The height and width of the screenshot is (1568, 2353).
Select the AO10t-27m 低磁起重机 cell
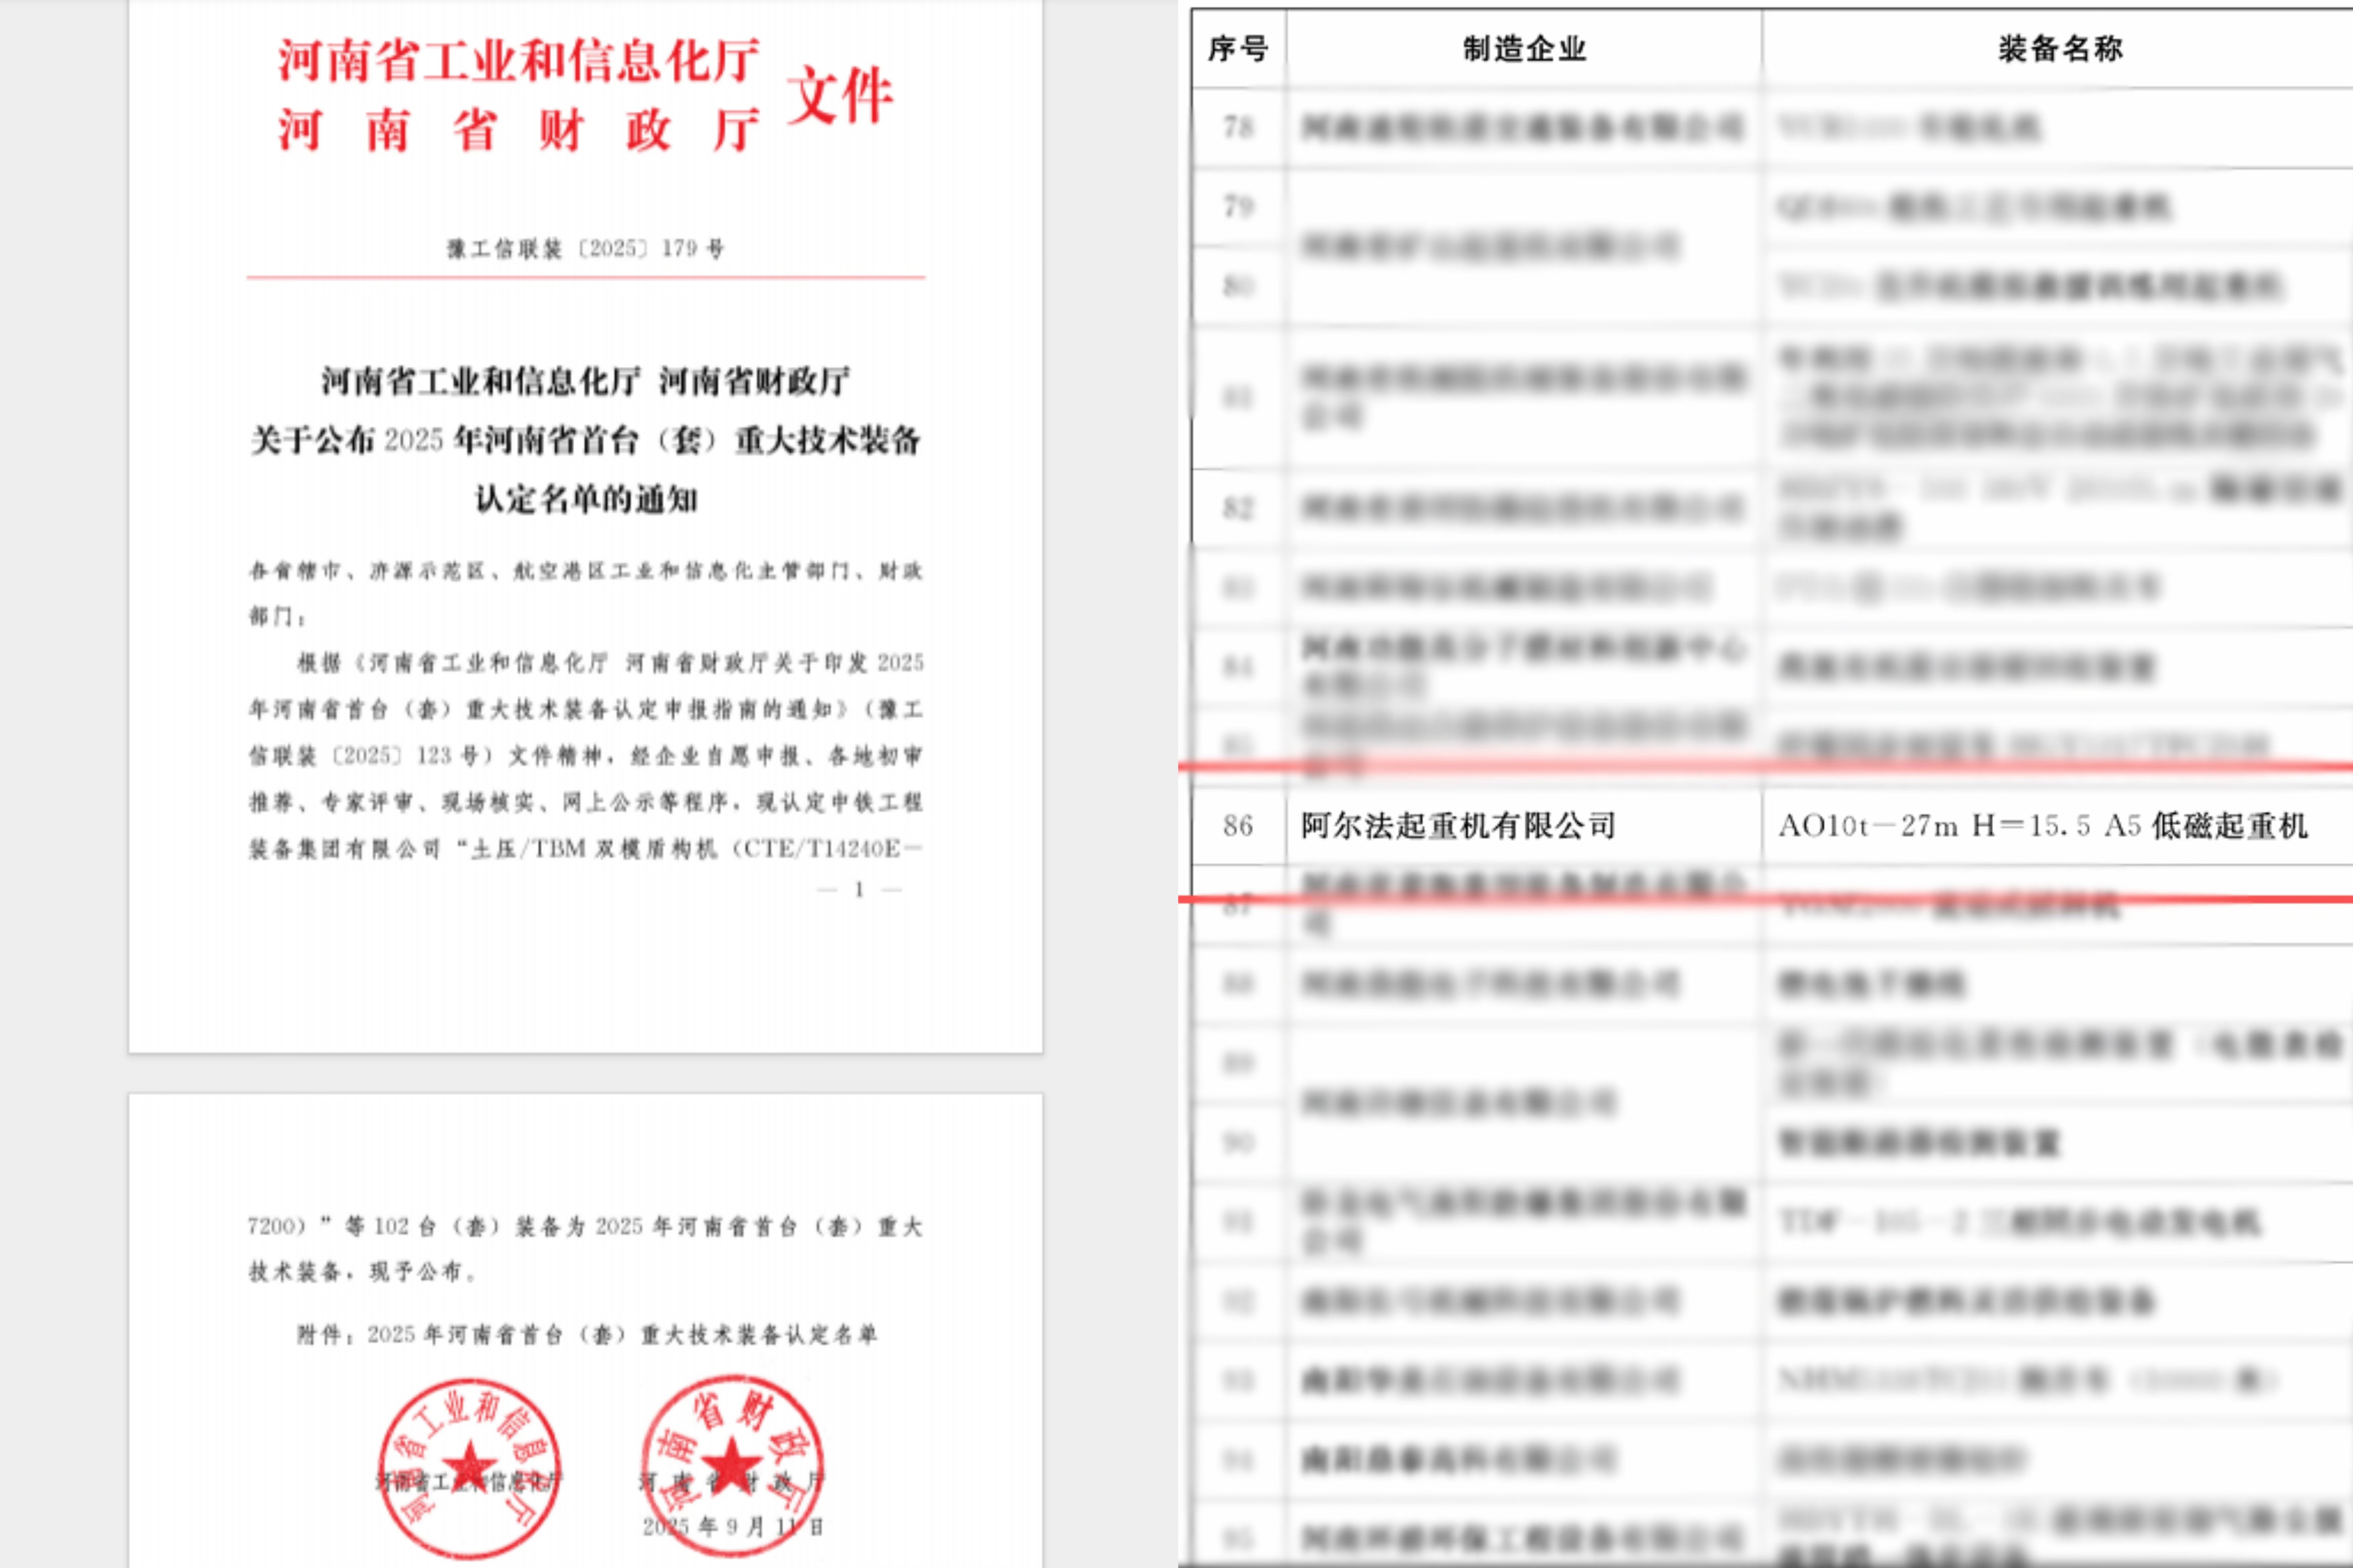pyautogui.click(x=2042, y=826)
